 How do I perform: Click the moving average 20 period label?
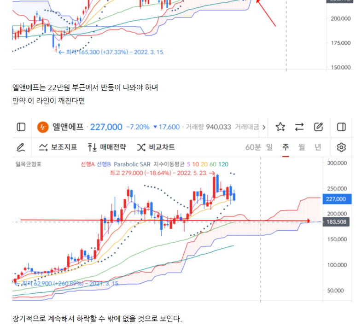204,164
